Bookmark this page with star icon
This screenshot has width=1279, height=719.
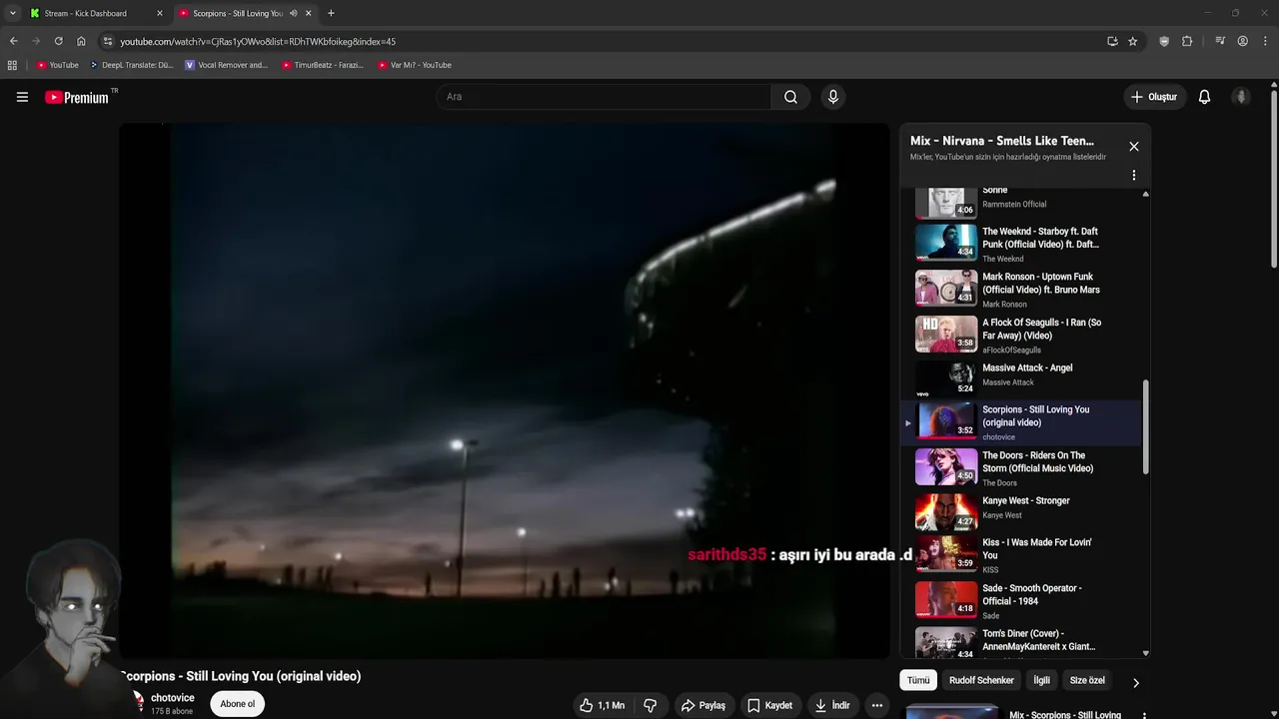click(1132, 41)
